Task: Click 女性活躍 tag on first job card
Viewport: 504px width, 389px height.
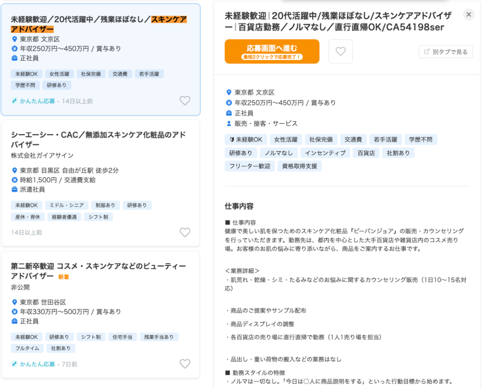Action: click(60, 74)
